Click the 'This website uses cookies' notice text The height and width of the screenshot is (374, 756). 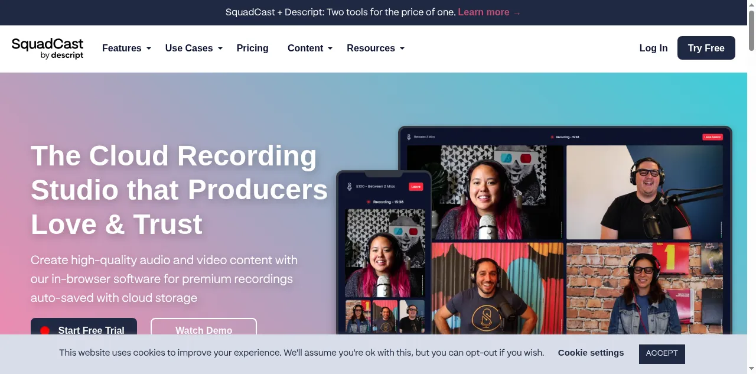pos(301,353)
